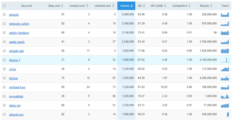This screenshot has height=120, width=232.
Task: Check the nintendo switch row checkbox
Action: tap(4, 23)
